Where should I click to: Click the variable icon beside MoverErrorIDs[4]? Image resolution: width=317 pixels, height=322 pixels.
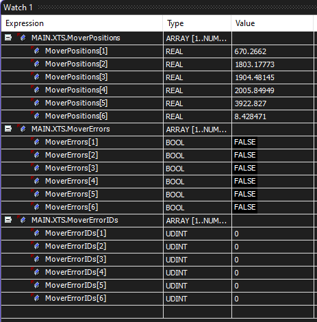[36, 272]
